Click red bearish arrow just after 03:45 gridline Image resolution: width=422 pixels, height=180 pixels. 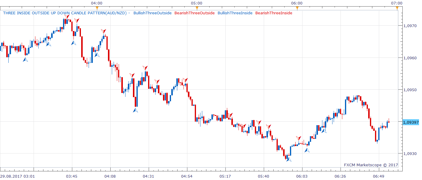[x=77, y=21]
